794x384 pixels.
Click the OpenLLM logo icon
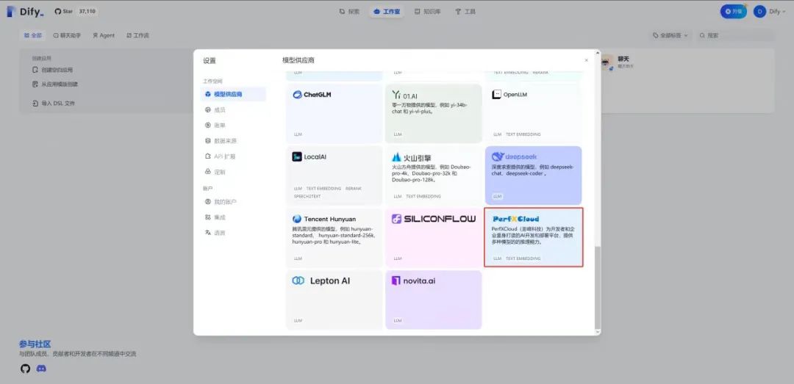(496, 94)
